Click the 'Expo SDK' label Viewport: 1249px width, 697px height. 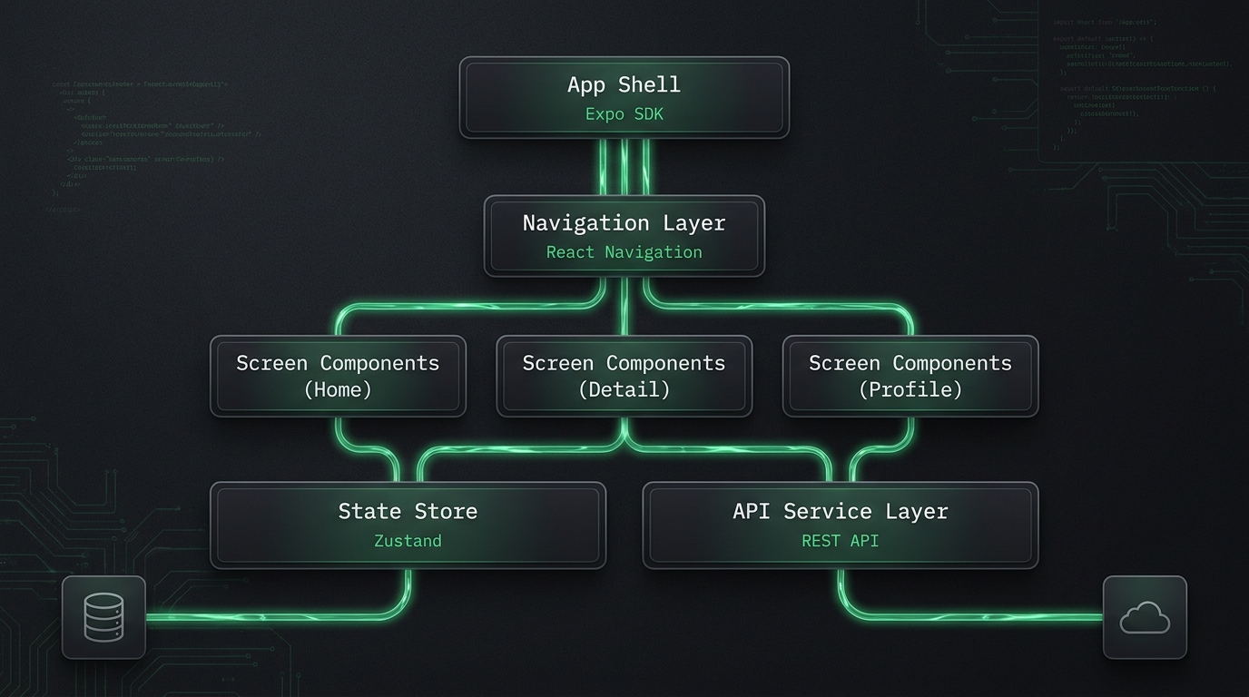pos(624,114)
